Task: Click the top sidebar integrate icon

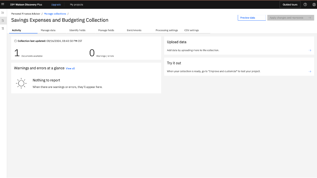Action: click(x=3, y=13)
